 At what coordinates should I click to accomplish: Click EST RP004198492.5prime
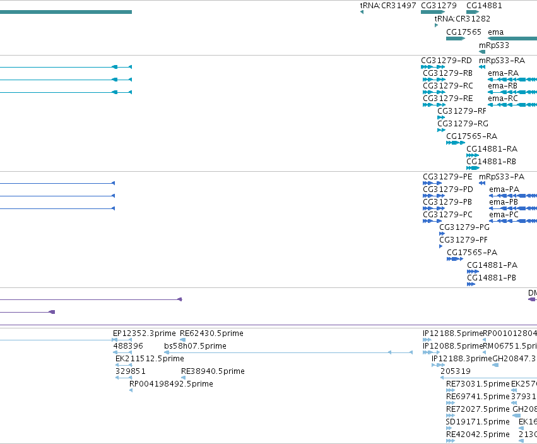(x=171, y=384)
